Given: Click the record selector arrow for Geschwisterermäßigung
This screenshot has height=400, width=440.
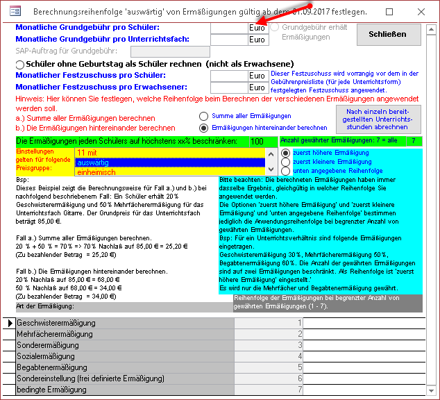Looking at the screenshot, I should coord(10,323).
